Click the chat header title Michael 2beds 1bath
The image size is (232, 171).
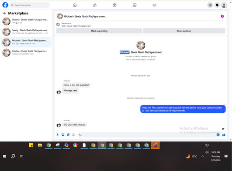click(84, 16)
